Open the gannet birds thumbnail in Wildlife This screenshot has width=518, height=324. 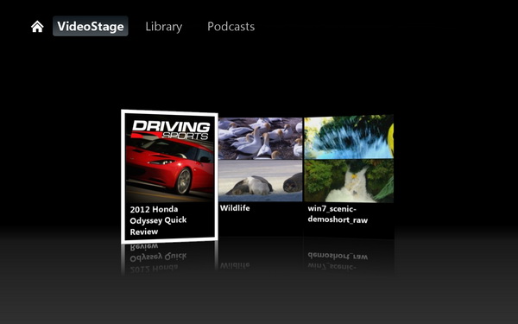point(261,138)
